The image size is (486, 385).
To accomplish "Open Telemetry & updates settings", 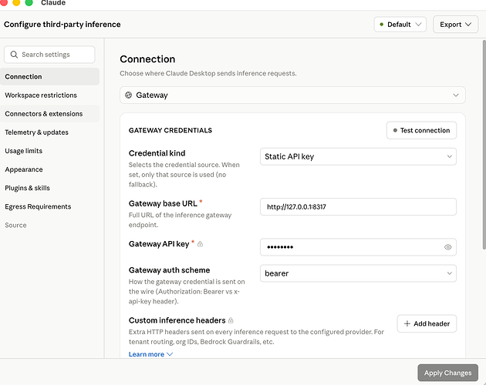I will (49, 132).
